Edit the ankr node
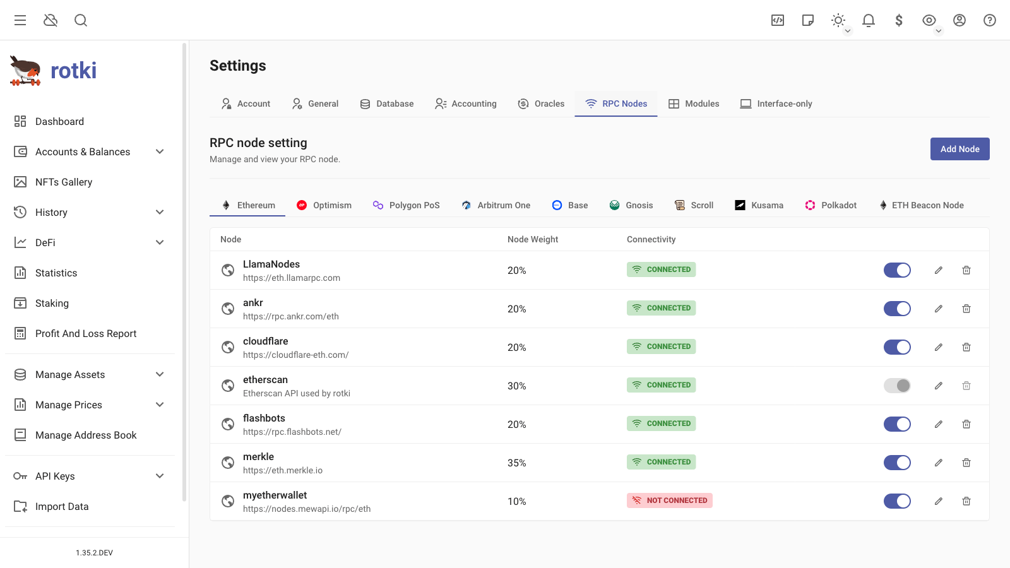This screenshot has height=568, width=1010. tap(939, 309)
